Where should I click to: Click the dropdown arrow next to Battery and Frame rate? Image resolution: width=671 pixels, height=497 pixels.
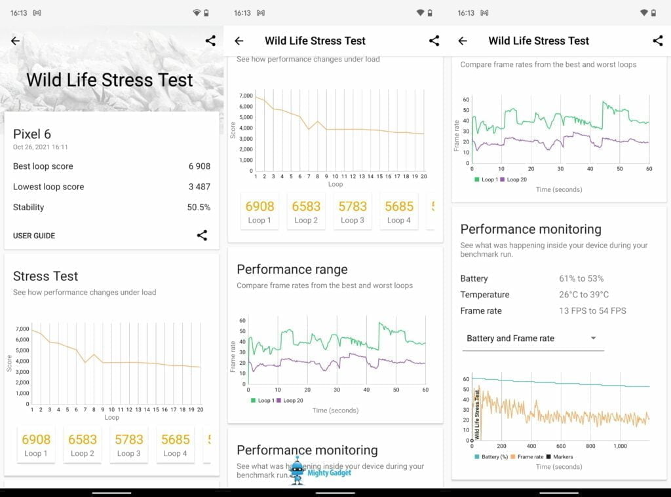[593, 339]
